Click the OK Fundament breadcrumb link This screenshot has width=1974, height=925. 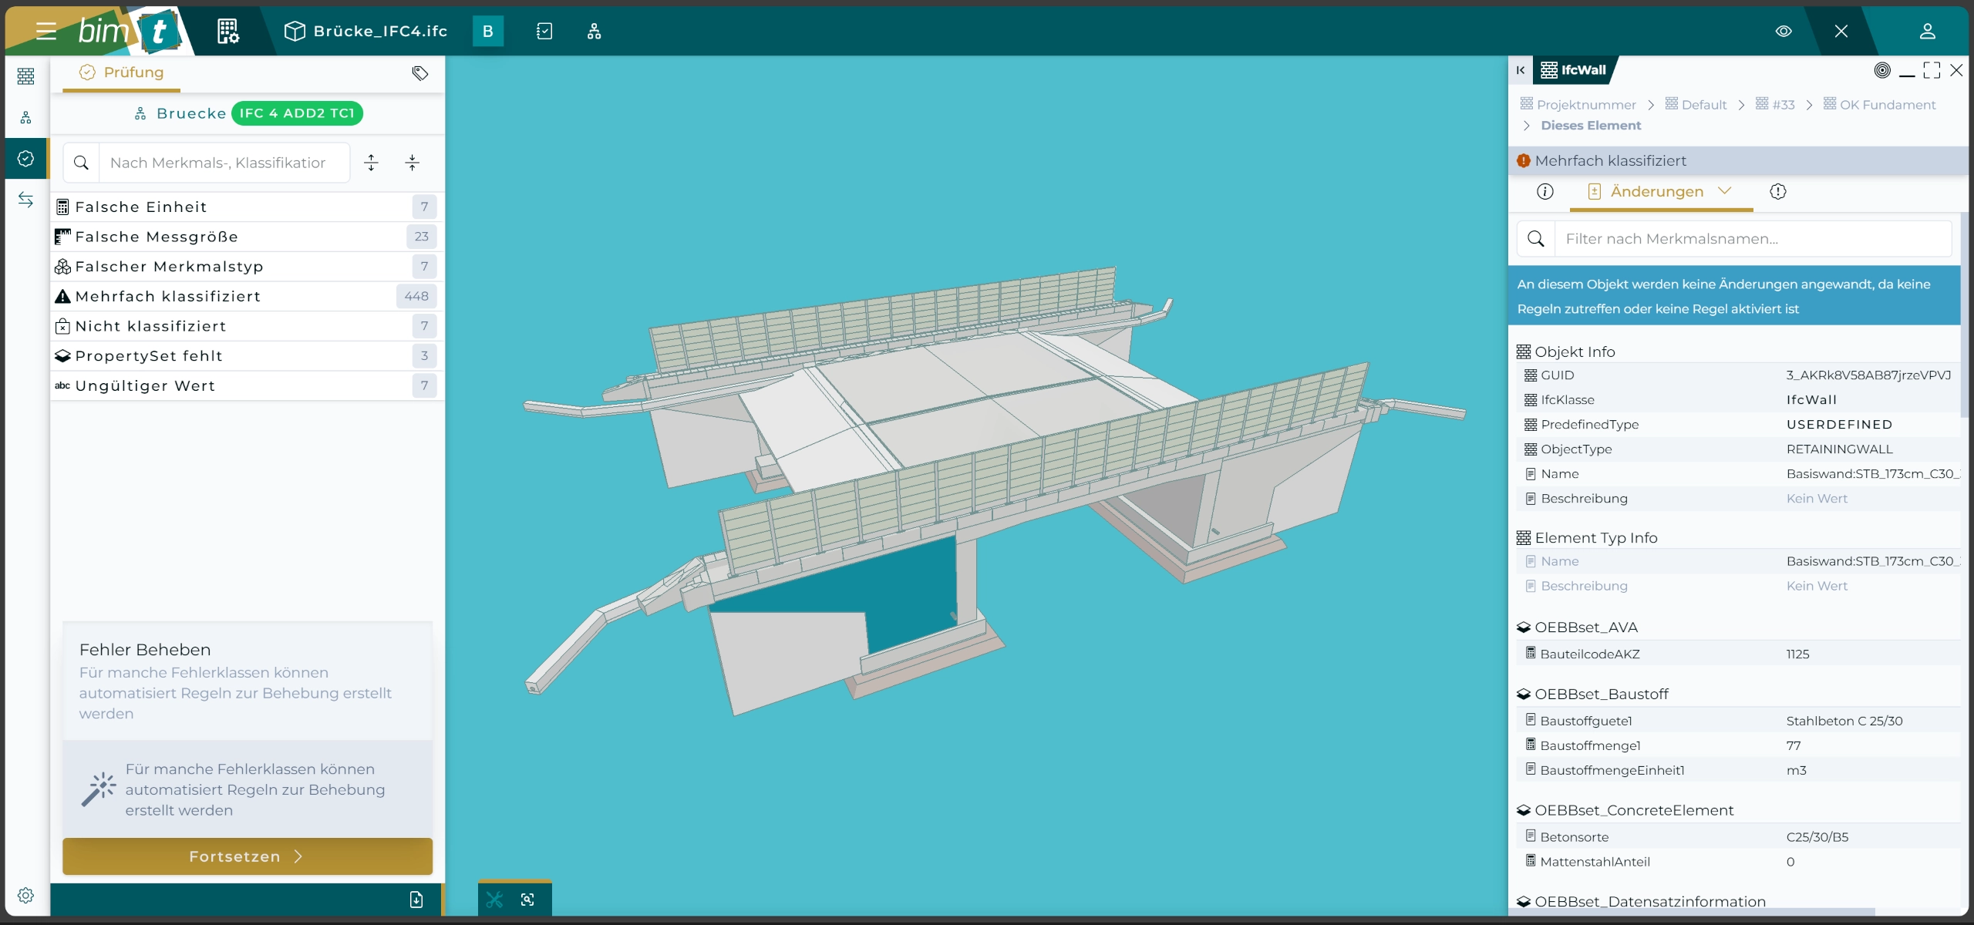click(x=1887, y=105)
